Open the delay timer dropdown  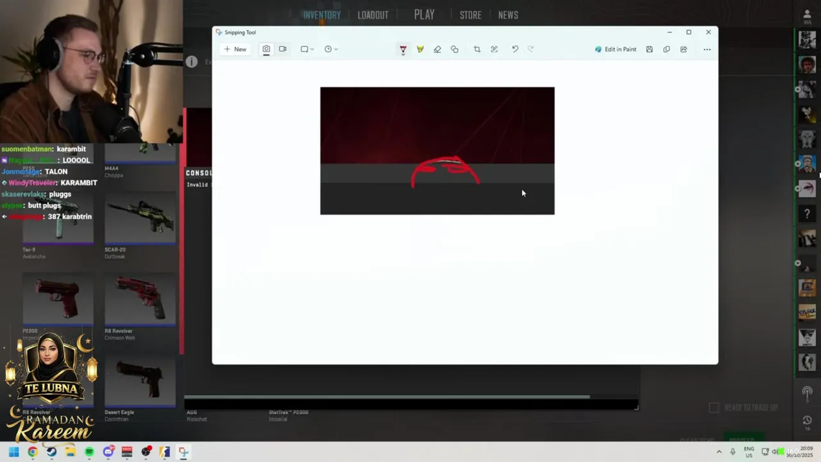point(331,49)
